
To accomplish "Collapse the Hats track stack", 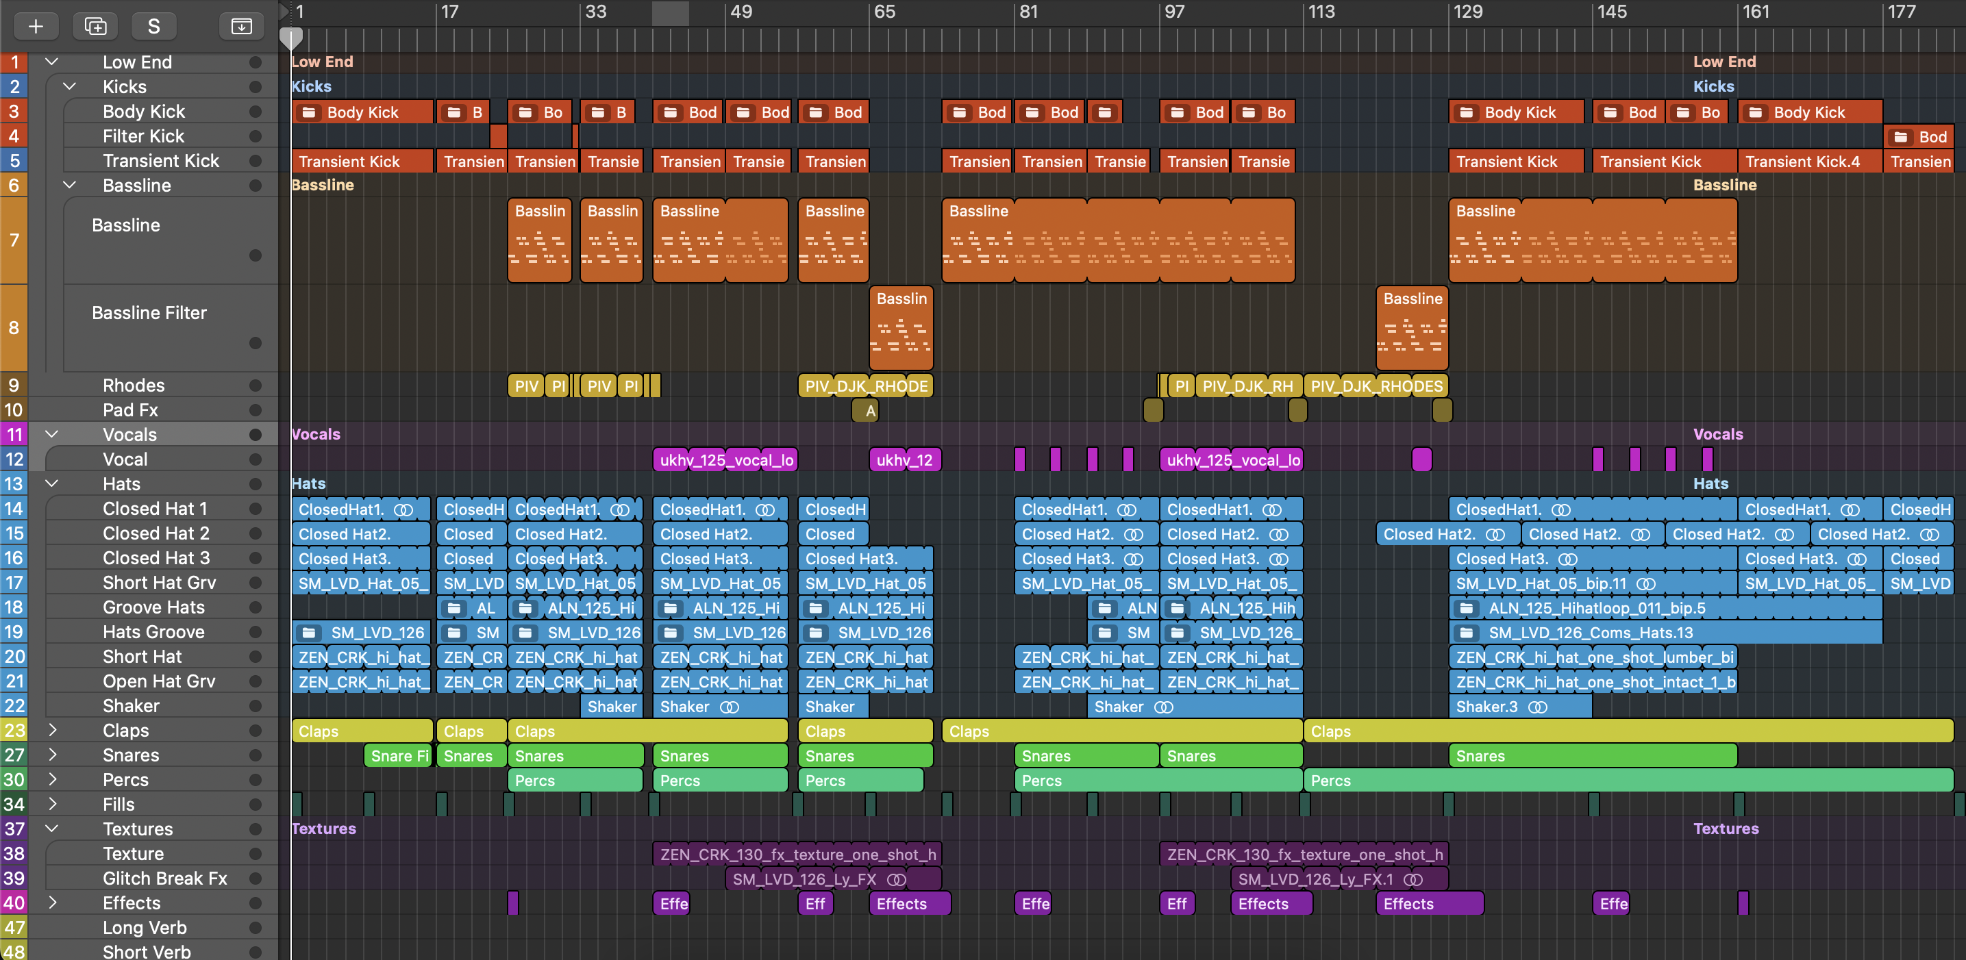I will [51, 483].
